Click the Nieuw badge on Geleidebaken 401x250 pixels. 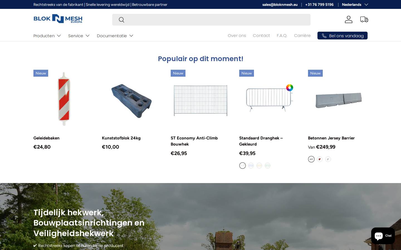pos(41,73)
